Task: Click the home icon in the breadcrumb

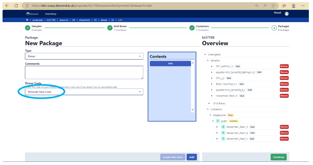Action: (27, 20)
